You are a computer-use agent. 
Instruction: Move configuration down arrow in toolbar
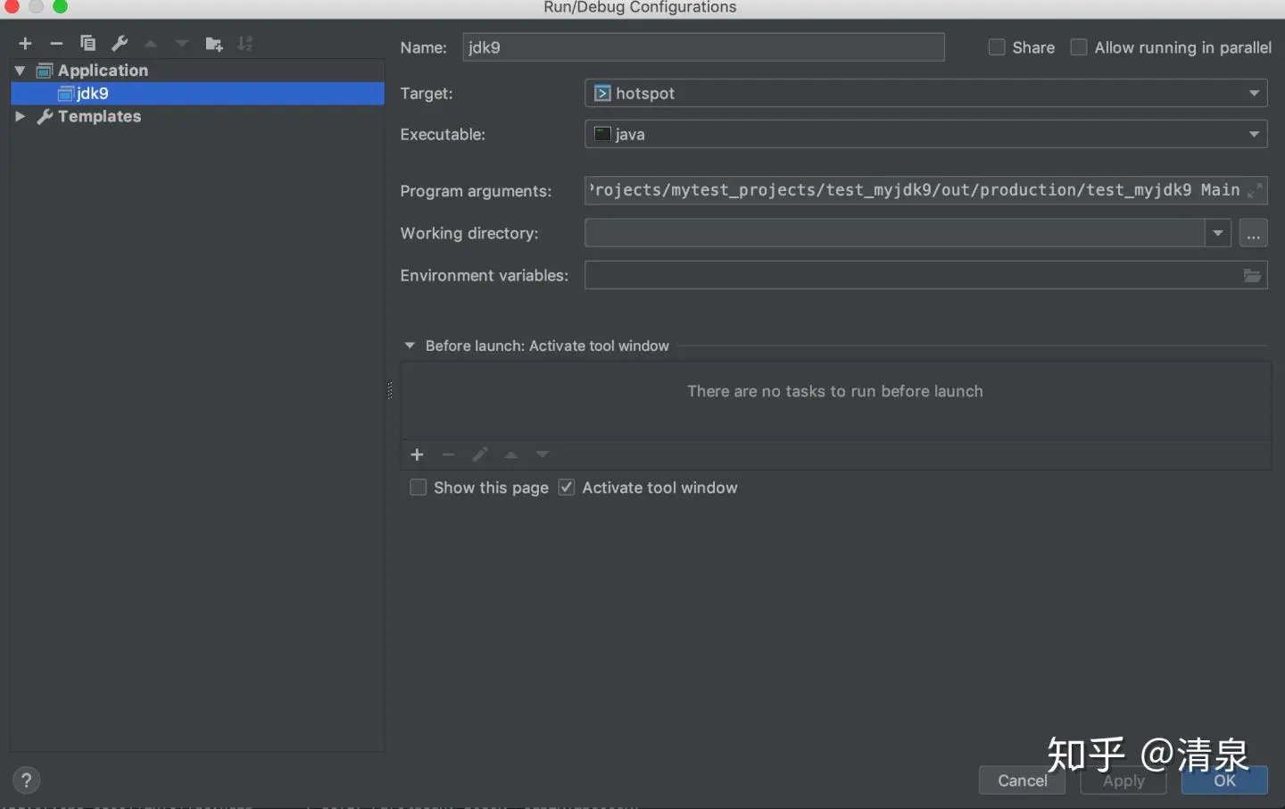(182, 43)
